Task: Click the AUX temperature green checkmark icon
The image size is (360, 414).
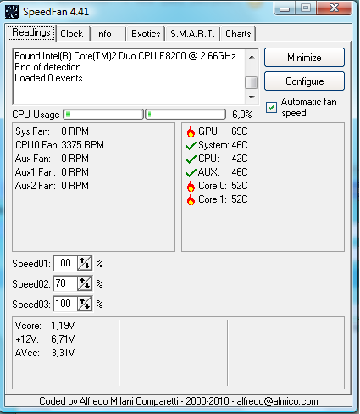Action: pos(191,173)
